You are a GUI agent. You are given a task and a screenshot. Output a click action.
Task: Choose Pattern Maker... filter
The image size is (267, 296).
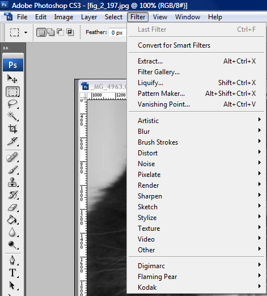tap(196, 94)
